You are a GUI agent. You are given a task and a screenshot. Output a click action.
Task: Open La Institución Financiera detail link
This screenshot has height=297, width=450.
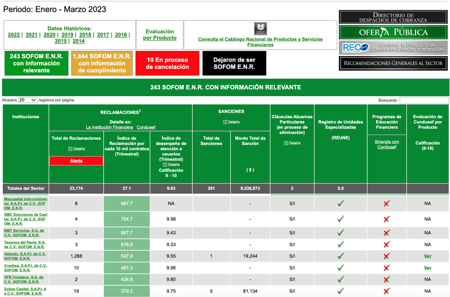109,127
